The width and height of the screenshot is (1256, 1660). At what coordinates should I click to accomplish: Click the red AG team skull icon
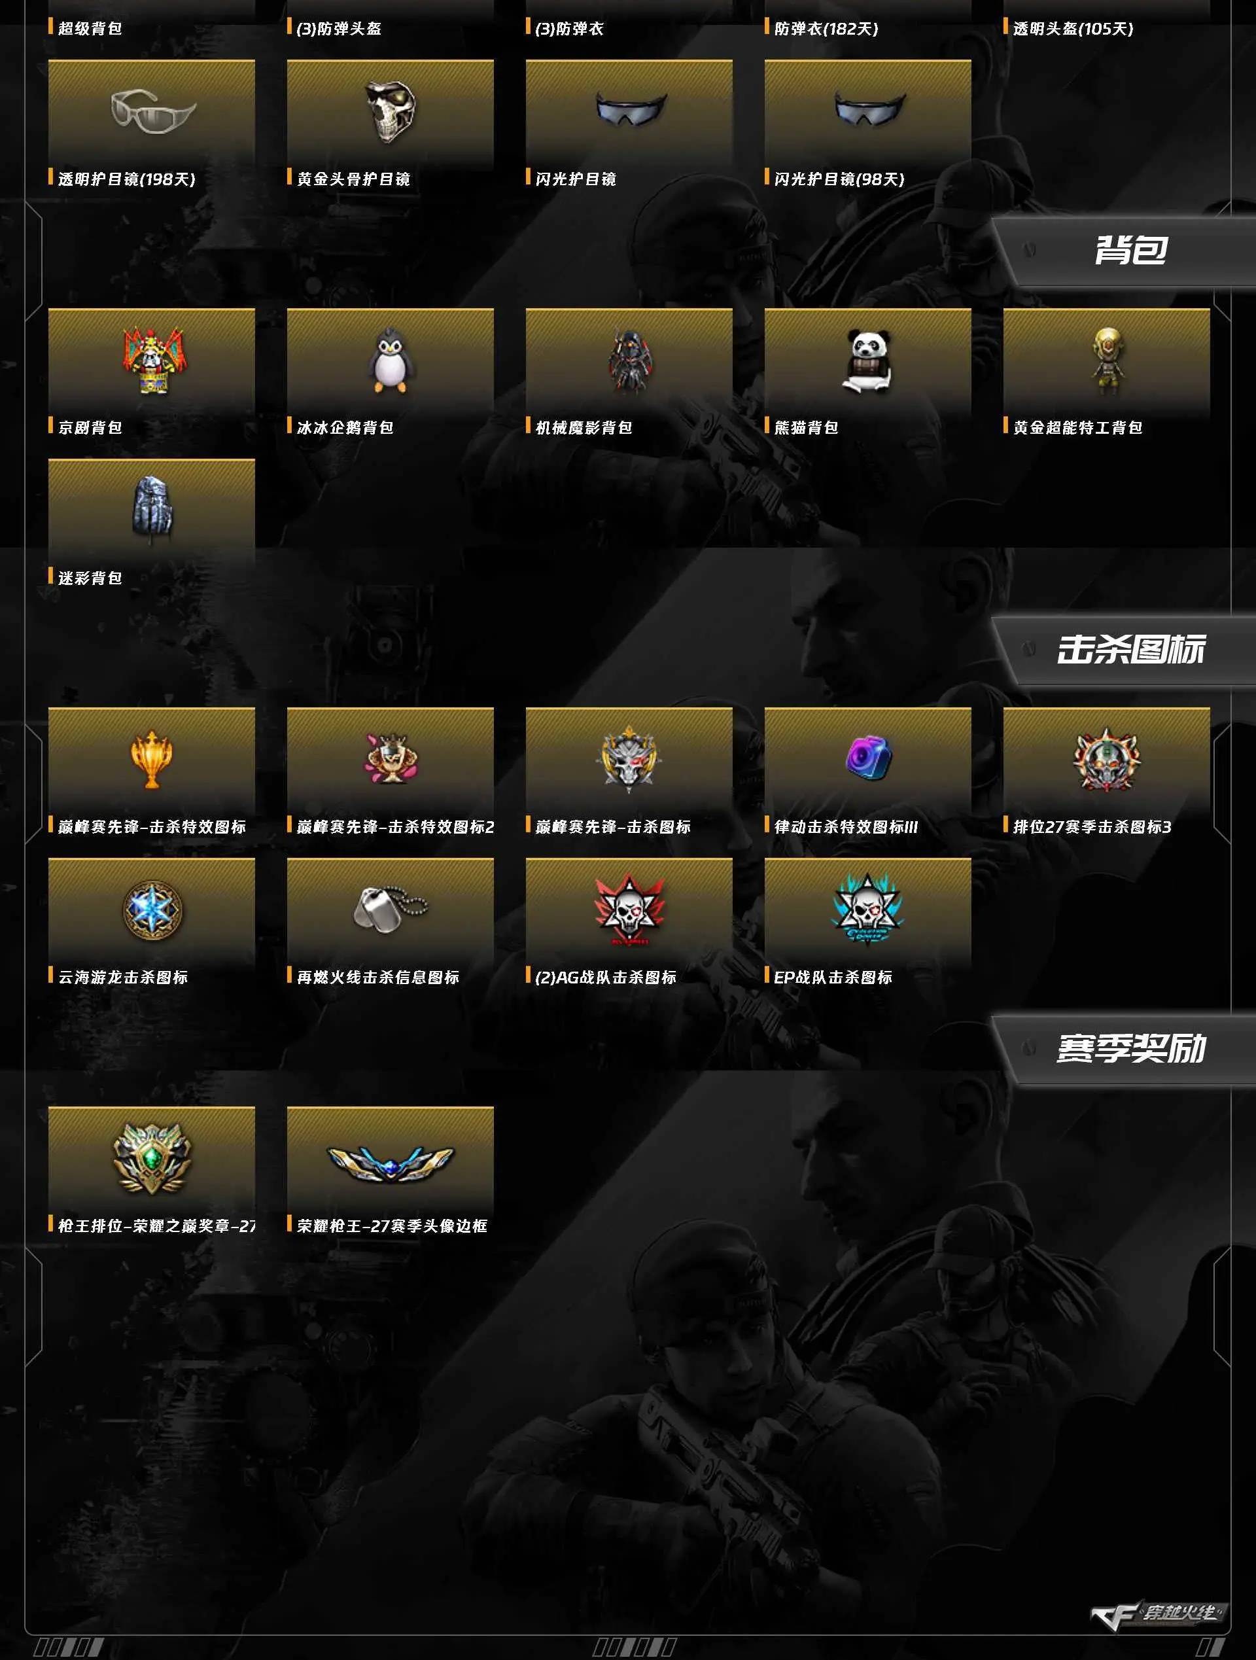click(629, 909)
